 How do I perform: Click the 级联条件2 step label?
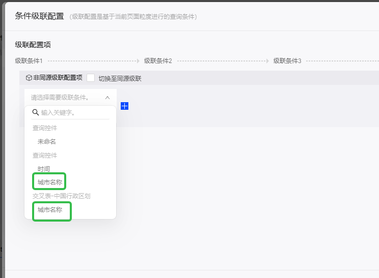click(158, 61)
